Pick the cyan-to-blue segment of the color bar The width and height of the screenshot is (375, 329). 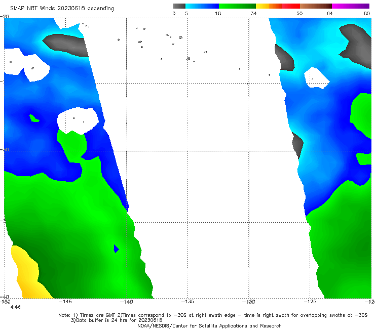pyautogui.click(x=202, y=6)
